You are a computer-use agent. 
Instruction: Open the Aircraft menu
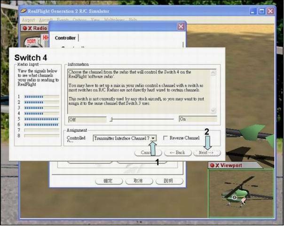tap(46, 20)
